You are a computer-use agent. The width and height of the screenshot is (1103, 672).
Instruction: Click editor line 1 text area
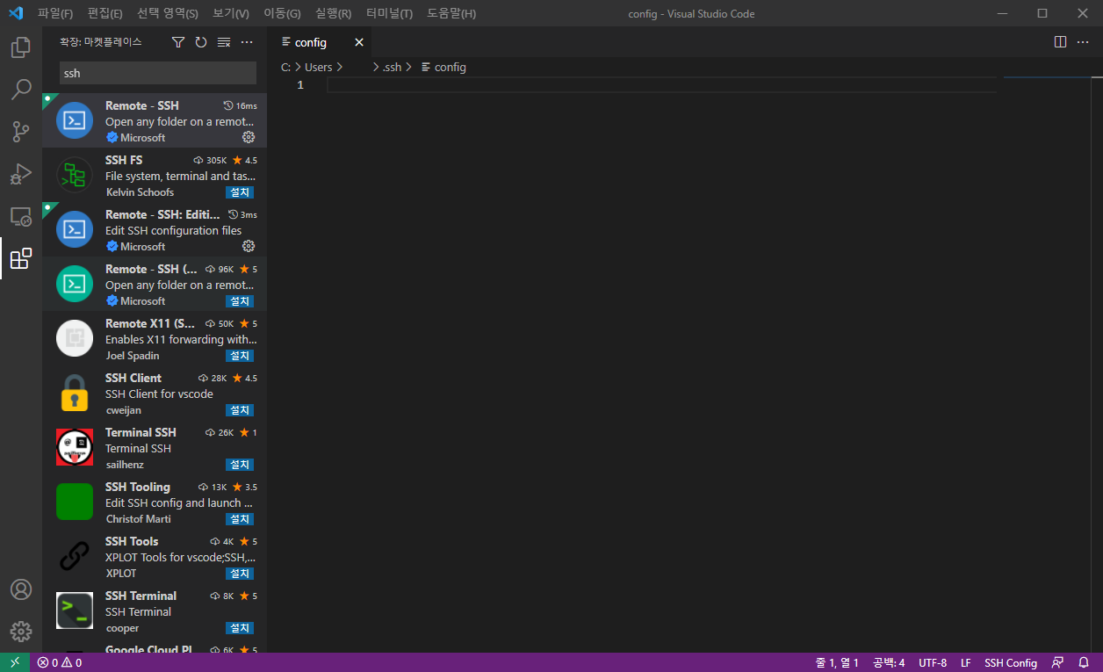[x=662, y=85]
